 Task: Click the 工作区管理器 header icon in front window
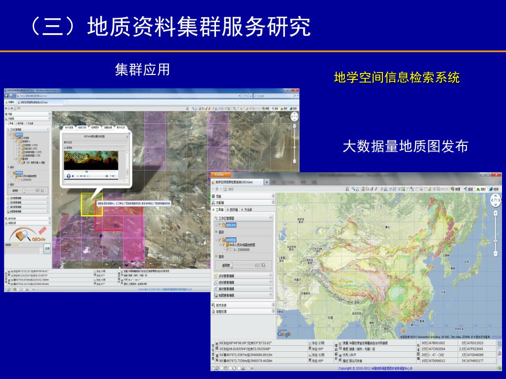coord(216,218)
